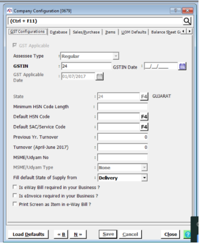Expand the MSME/Udyam Type dropdown
Viewport: 199px width, 243px height.
click(x=144, y=167)
